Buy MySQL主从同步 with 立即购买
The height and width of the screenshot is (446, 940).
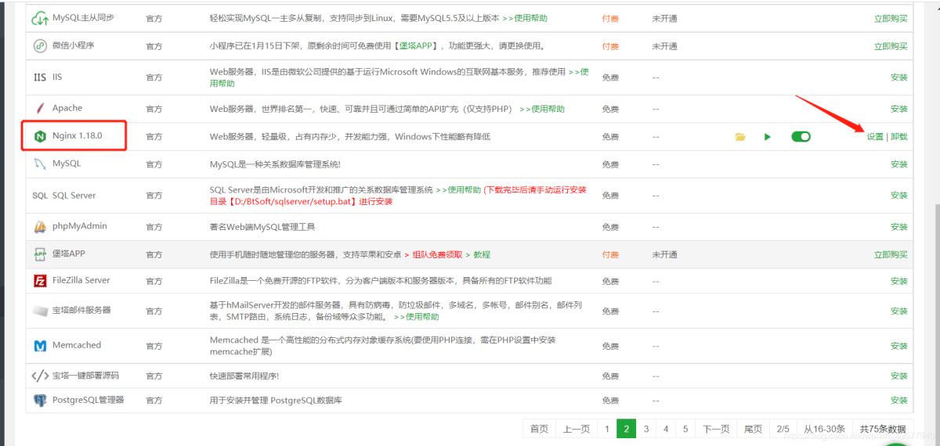891,18
